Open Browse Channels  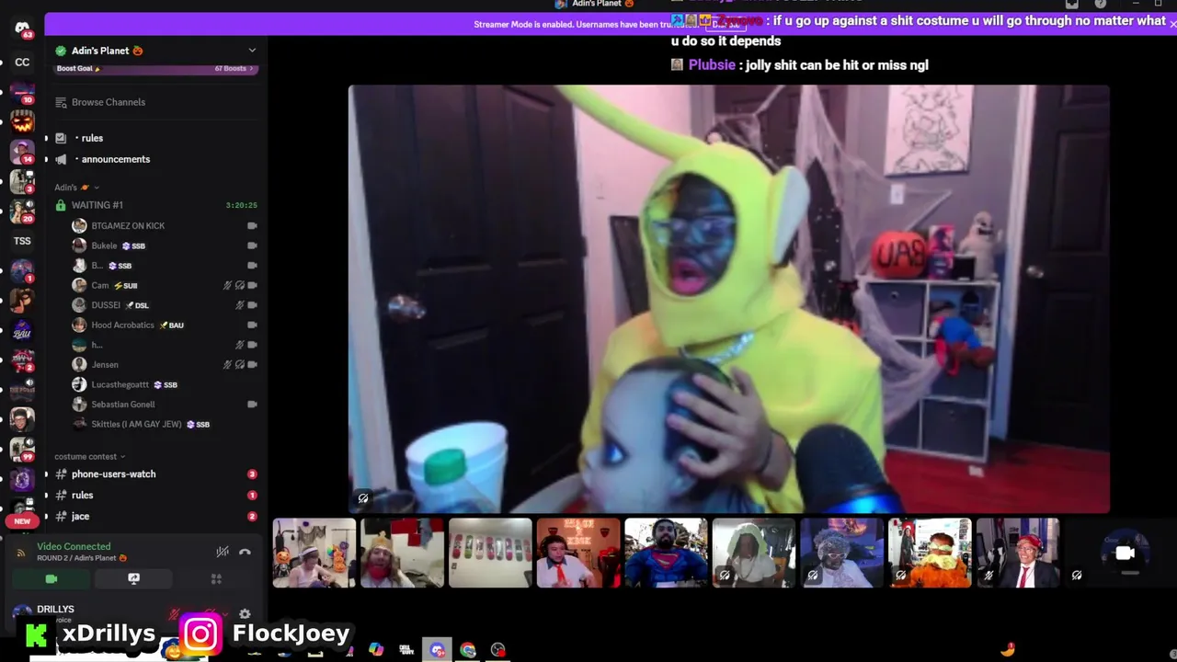tap(109, 102)
